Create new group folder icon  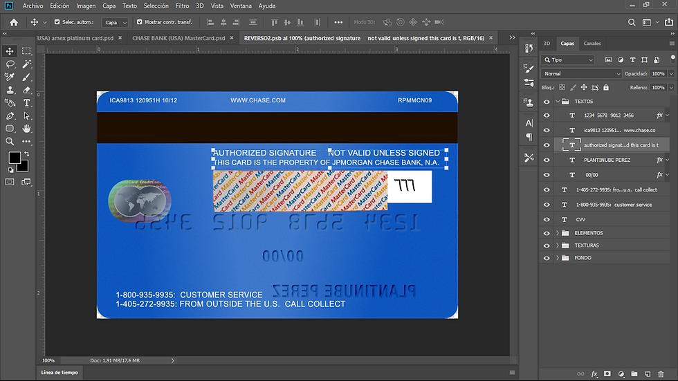coord(634,374)
